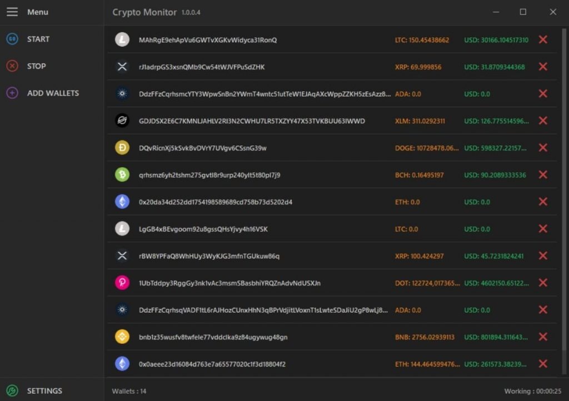This screenshot has height=401, width=569.
Task: Select Stellar address starting GDJDSX2E6C7KMNLJ
Action: tap(252, 121)
